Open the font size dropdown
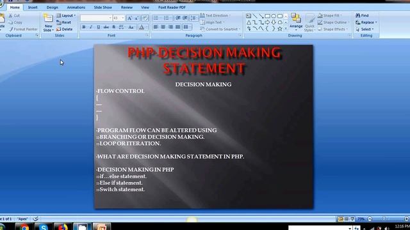This screenshot has height=230, width=410. [x=122, y=18]
